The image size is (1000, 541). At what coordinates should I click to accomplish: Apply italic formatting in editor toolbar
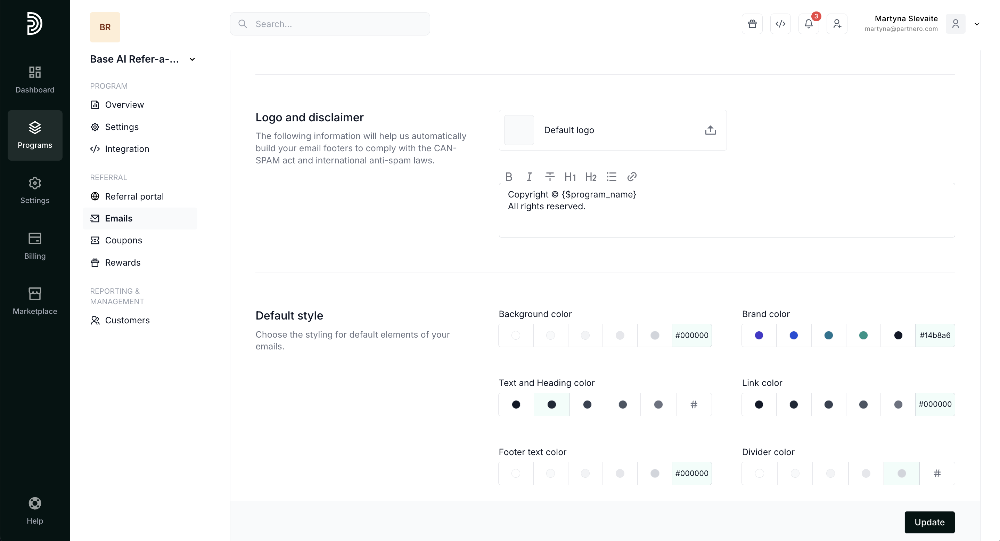[529, 177]
